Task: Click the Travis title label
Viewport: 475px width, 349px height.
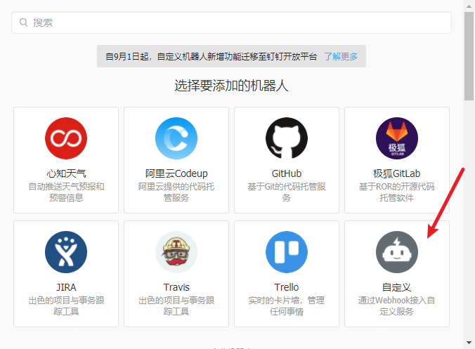Action: pos(176,287)
